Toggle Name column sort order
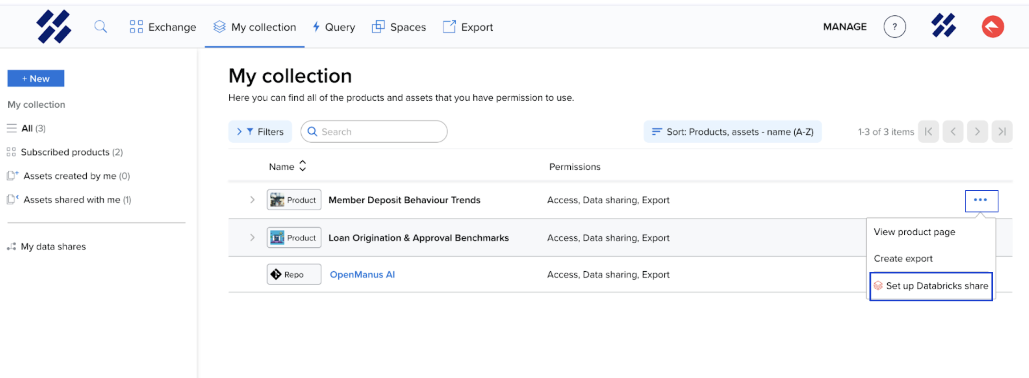This screenshot has width=1029, height=378. (302, 166)
